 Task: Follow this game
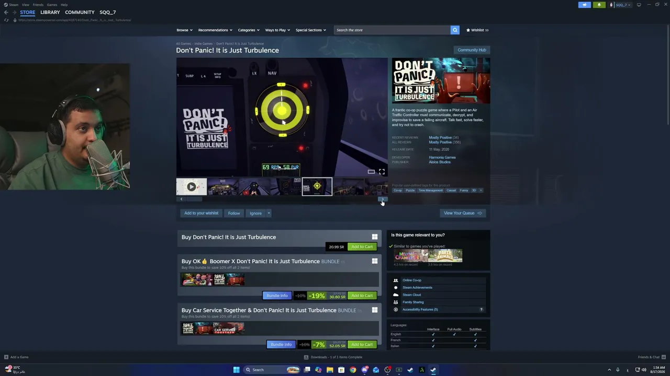[234, 213]
